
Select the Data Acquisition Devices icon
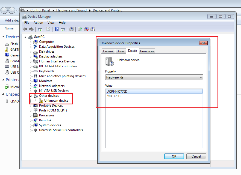point(36,47)
